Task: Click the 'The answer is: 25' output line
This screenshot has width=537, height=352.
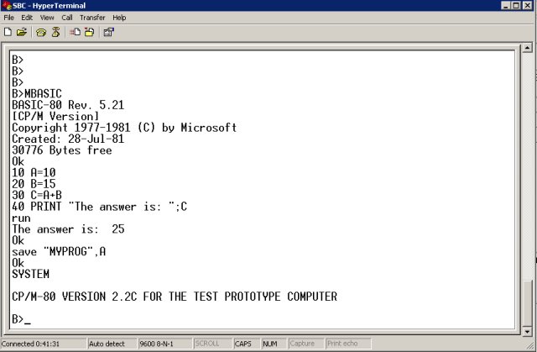Action: 68,229
